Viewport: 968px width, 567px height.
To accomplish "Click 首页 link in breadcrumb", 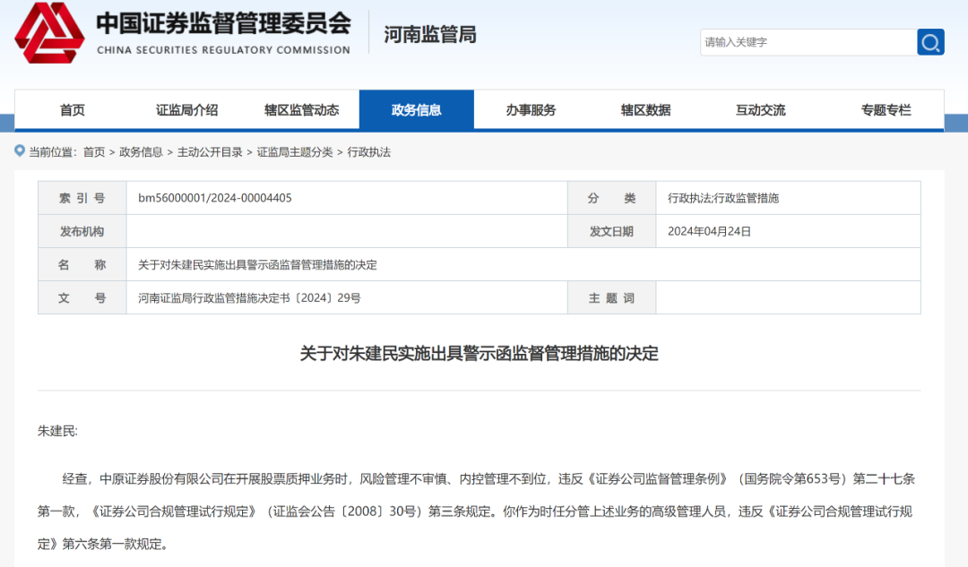I will [x=94, y=152].
